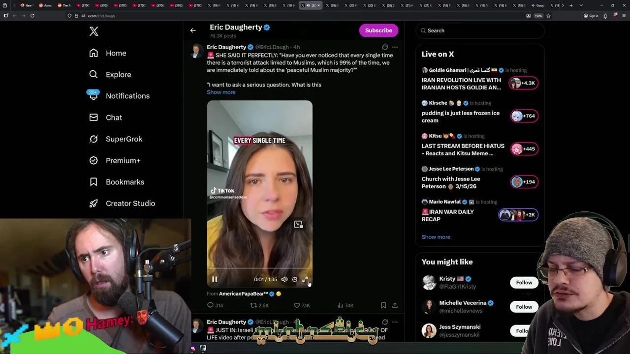The height and width of the screenshot is (354, 630).
Task: Click browser Sign in button
Action: (x=591, y=16)
